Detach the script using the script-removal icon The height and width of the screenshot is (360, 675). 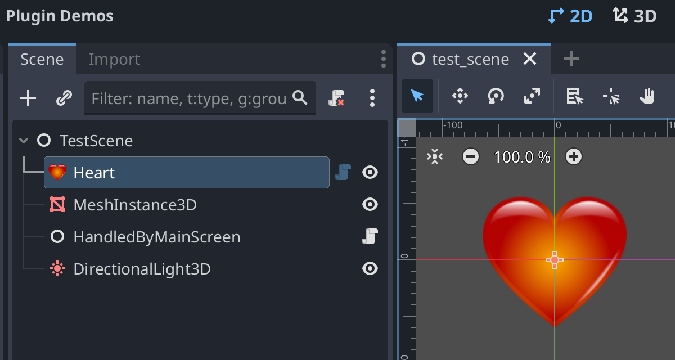point(336,98)
